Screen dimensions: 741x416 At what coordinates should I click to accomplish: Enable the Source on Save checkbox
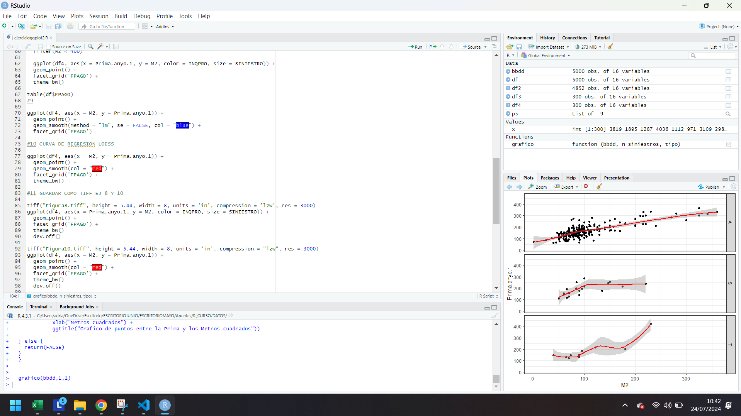[48, 47]
